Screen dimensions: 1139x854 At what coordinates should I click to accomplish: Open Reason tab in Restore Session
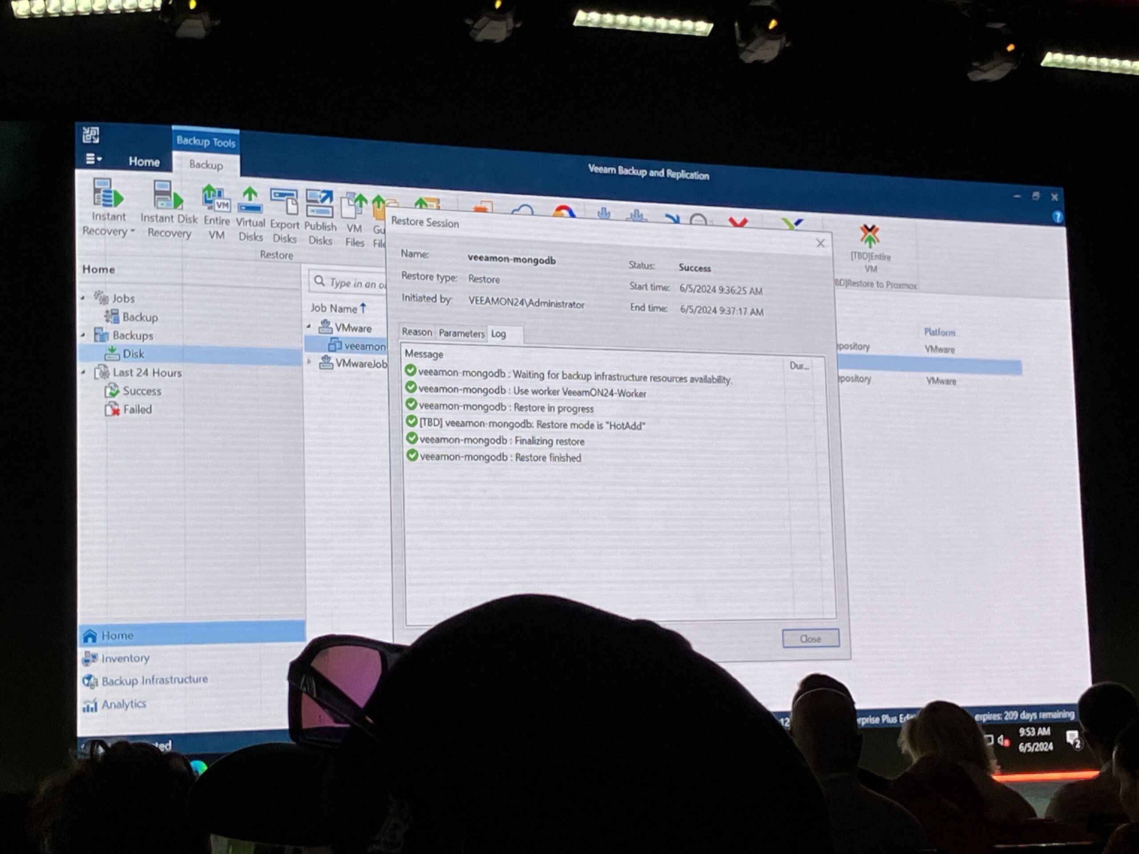coord(416,332)
